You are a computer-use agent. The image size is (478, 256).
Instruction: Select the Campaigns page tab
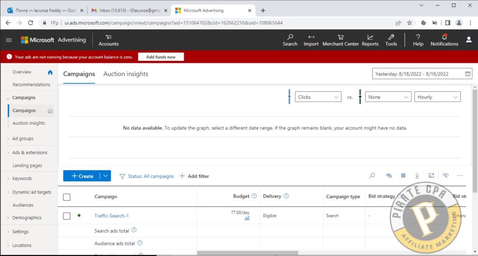[79, 74]
